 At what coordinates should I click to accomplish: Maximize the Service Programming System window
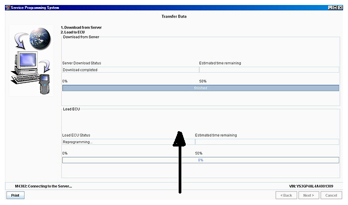pos(335,8)
